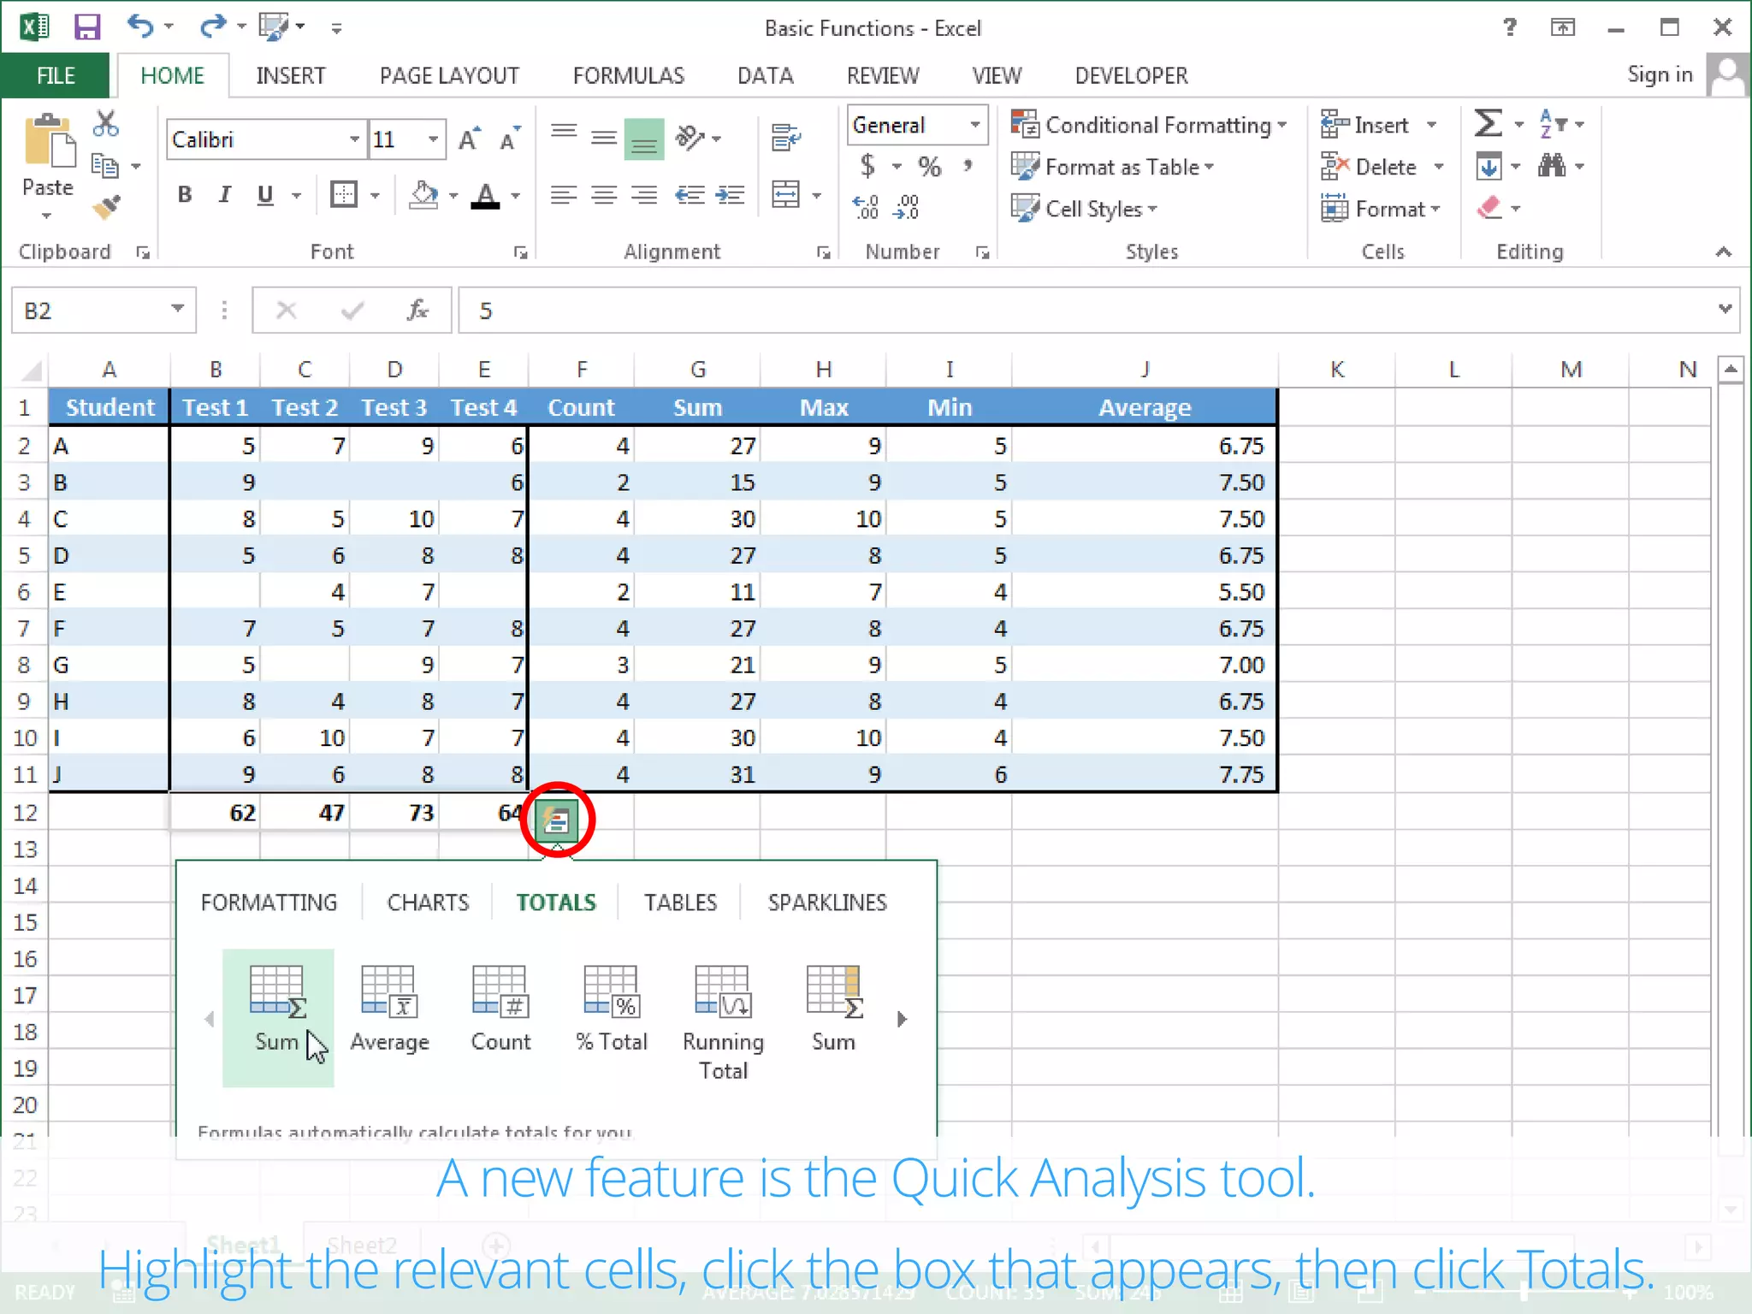Click Increase Decimal icon
The image size is (1752, 1314).
click(866, 206)
